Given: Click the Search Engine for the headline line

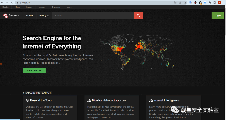Looking at the screenshot, I should (x=52, y=38).
